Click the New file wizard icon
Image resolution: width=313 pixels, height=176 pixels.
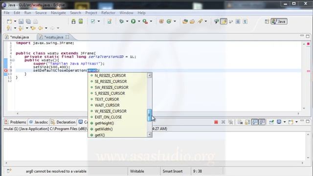[x=9, y=22]
